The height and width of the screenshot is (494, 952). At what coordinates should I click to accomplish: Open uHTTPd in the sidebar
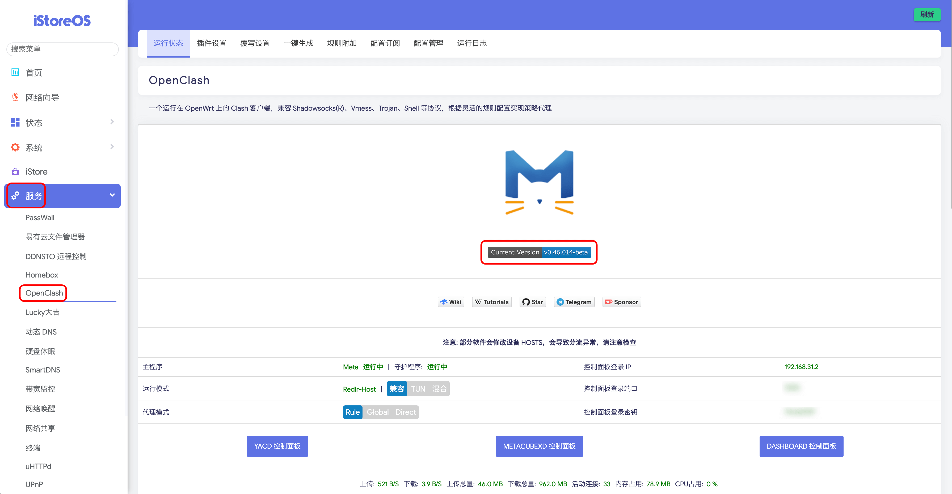(x=39, y=466)
